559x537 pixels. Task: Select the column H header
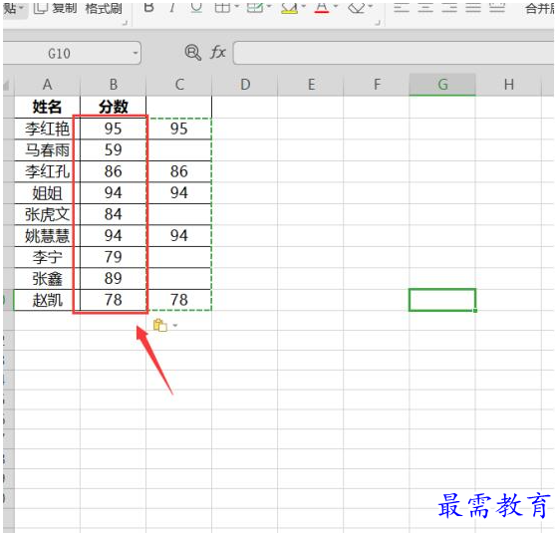pyautogui.click(x=509, y=85)
